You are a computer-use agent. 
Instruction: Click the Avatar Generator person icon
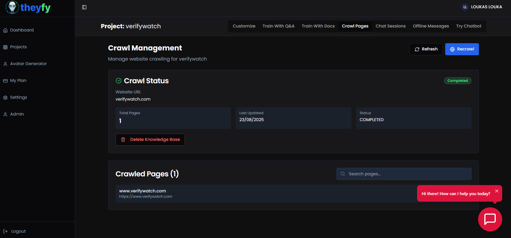click(x=5, y=64)
